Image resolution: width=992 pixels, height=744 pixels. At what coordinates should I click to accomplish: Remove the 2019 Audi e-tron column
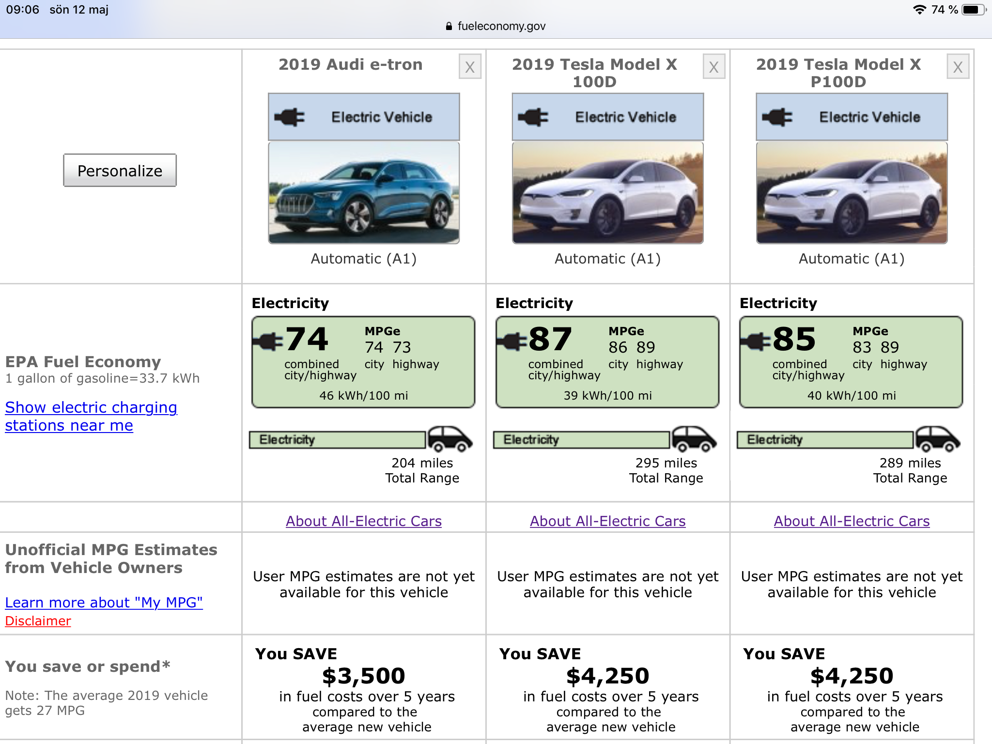click(x=470, y=67)
